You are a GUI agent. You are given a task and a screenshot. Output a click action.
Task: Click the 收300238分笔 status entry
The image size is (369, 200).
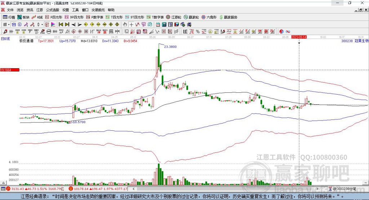tap(342, 189)
